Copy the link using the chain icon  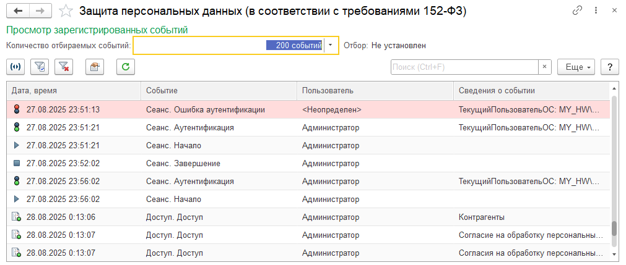pos(578,11)
